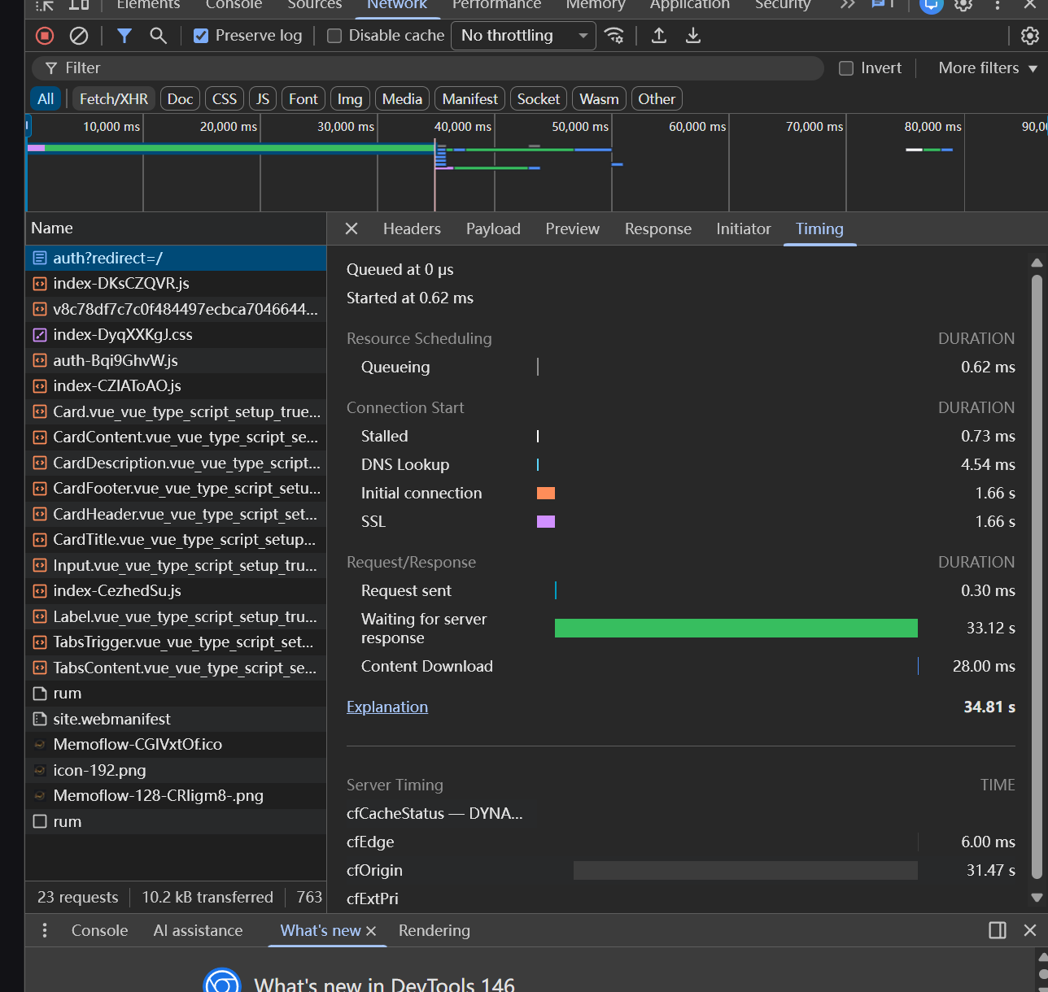Screen dimensions: 1048x992
Task: Switch to the Headers tab
Action: tap(412, 229)
